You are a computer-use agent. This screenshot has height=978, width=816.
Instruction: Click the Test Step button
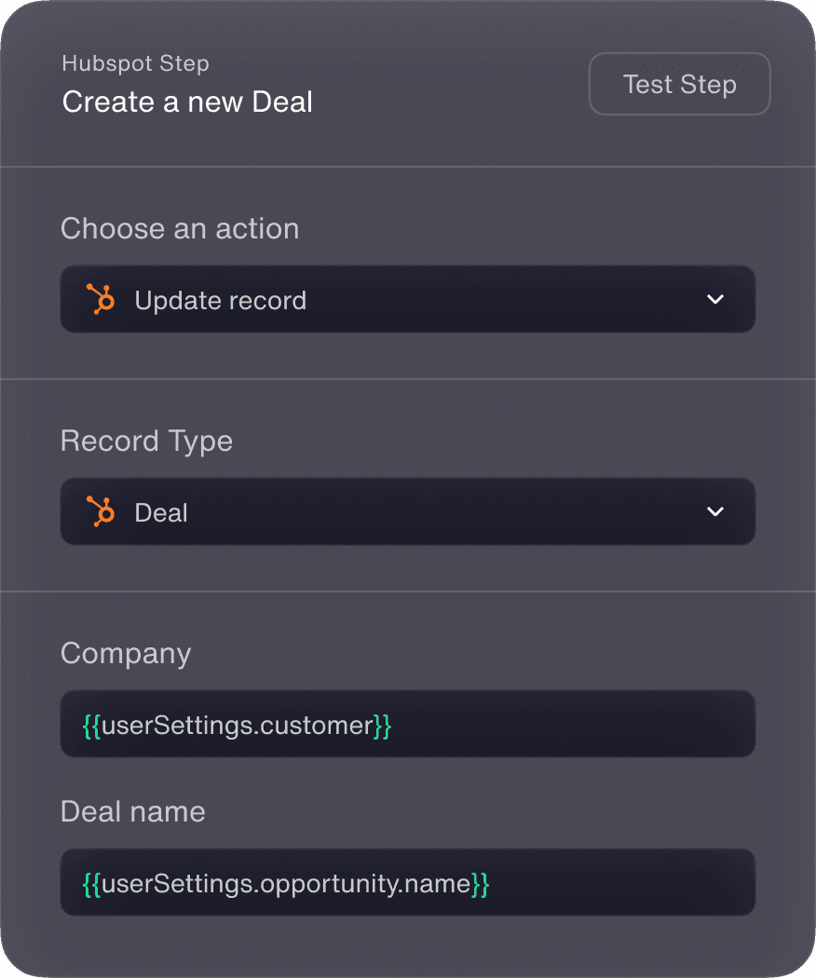tap(679, 85)
